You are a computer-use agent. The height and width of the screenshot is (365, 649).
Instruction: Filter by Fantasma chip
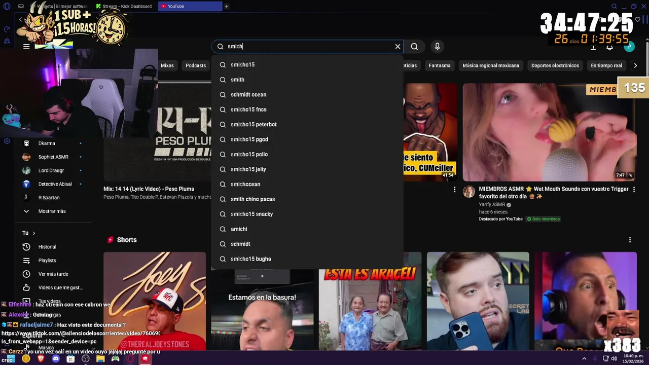[x=440, y=65]
